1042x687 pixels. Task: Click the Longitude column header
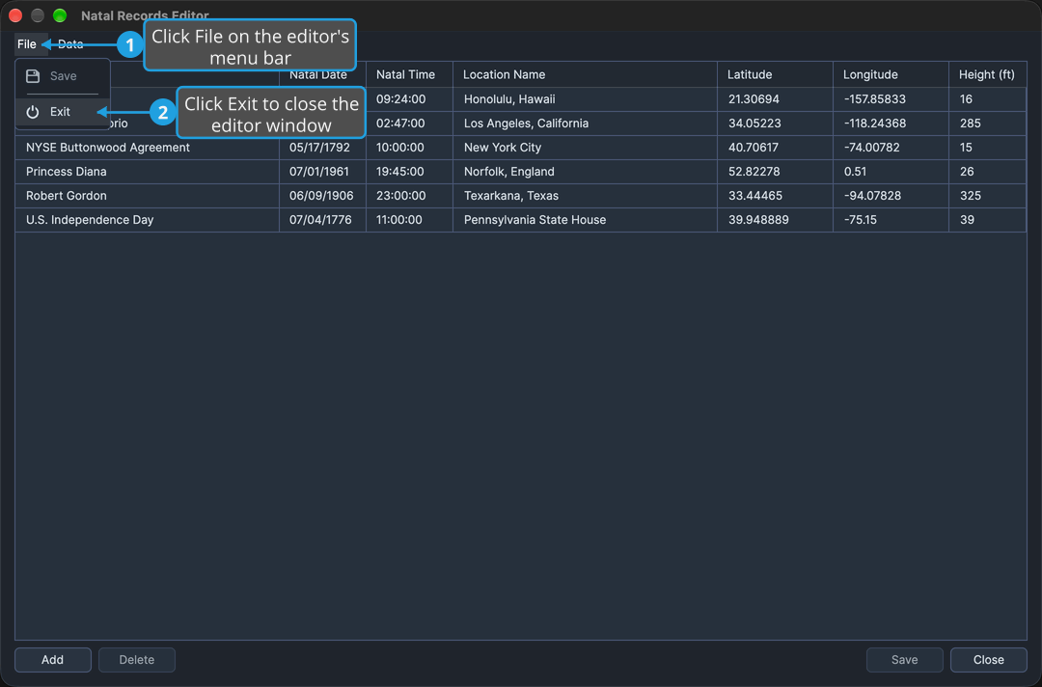891,74
